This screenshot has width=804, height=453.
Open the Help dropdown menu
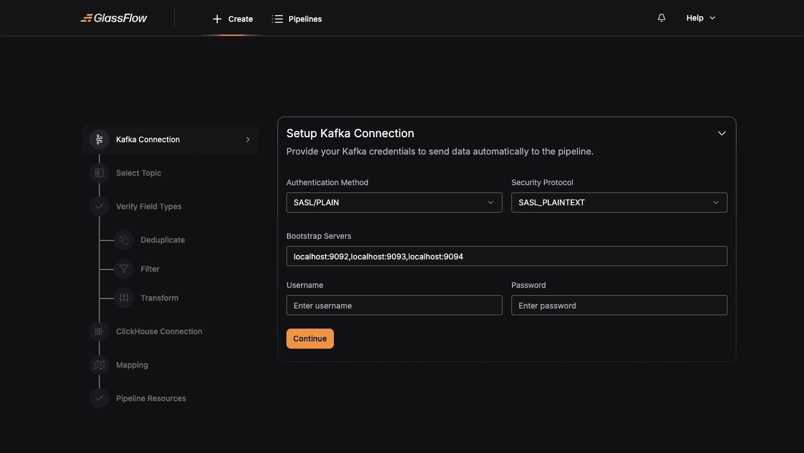pyautogui.click(x=701, y=18)
